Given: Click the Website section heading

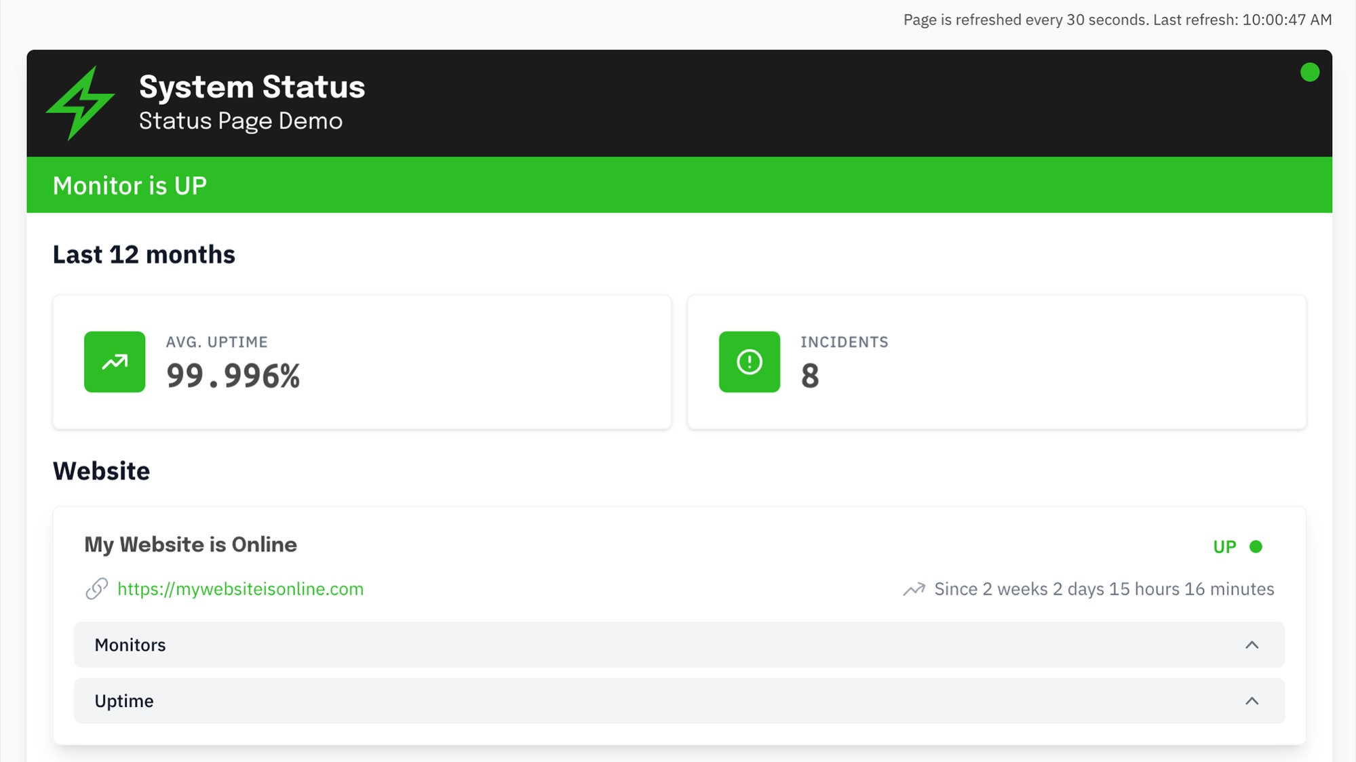Looking at the screenshot, I should coord(101,470).
